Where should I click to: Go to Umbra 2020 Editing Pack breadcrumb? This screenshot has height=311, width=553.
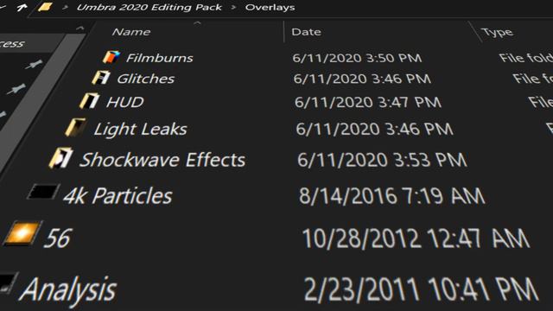coord(149,7)
